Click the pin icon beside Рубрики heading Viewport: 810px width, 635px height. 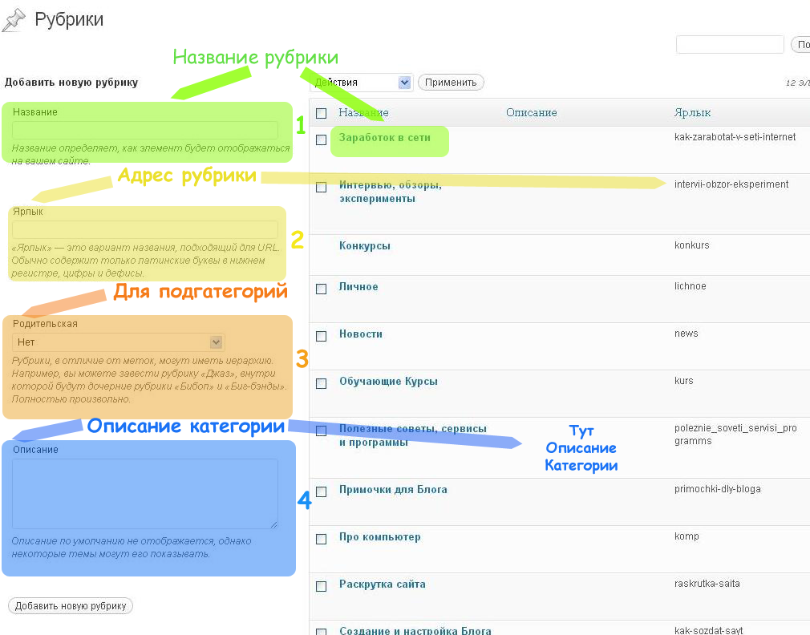pos(14,20)
